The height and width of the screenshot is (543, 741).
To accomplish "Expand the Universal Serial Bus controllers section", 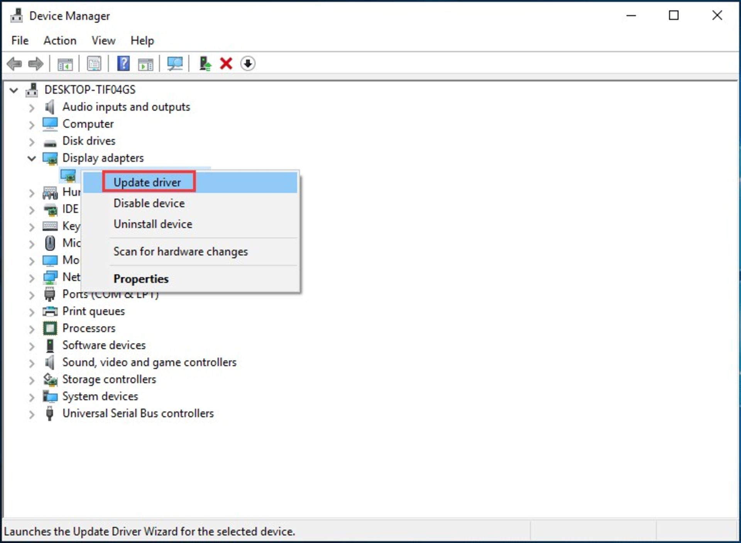I will 32,413.
